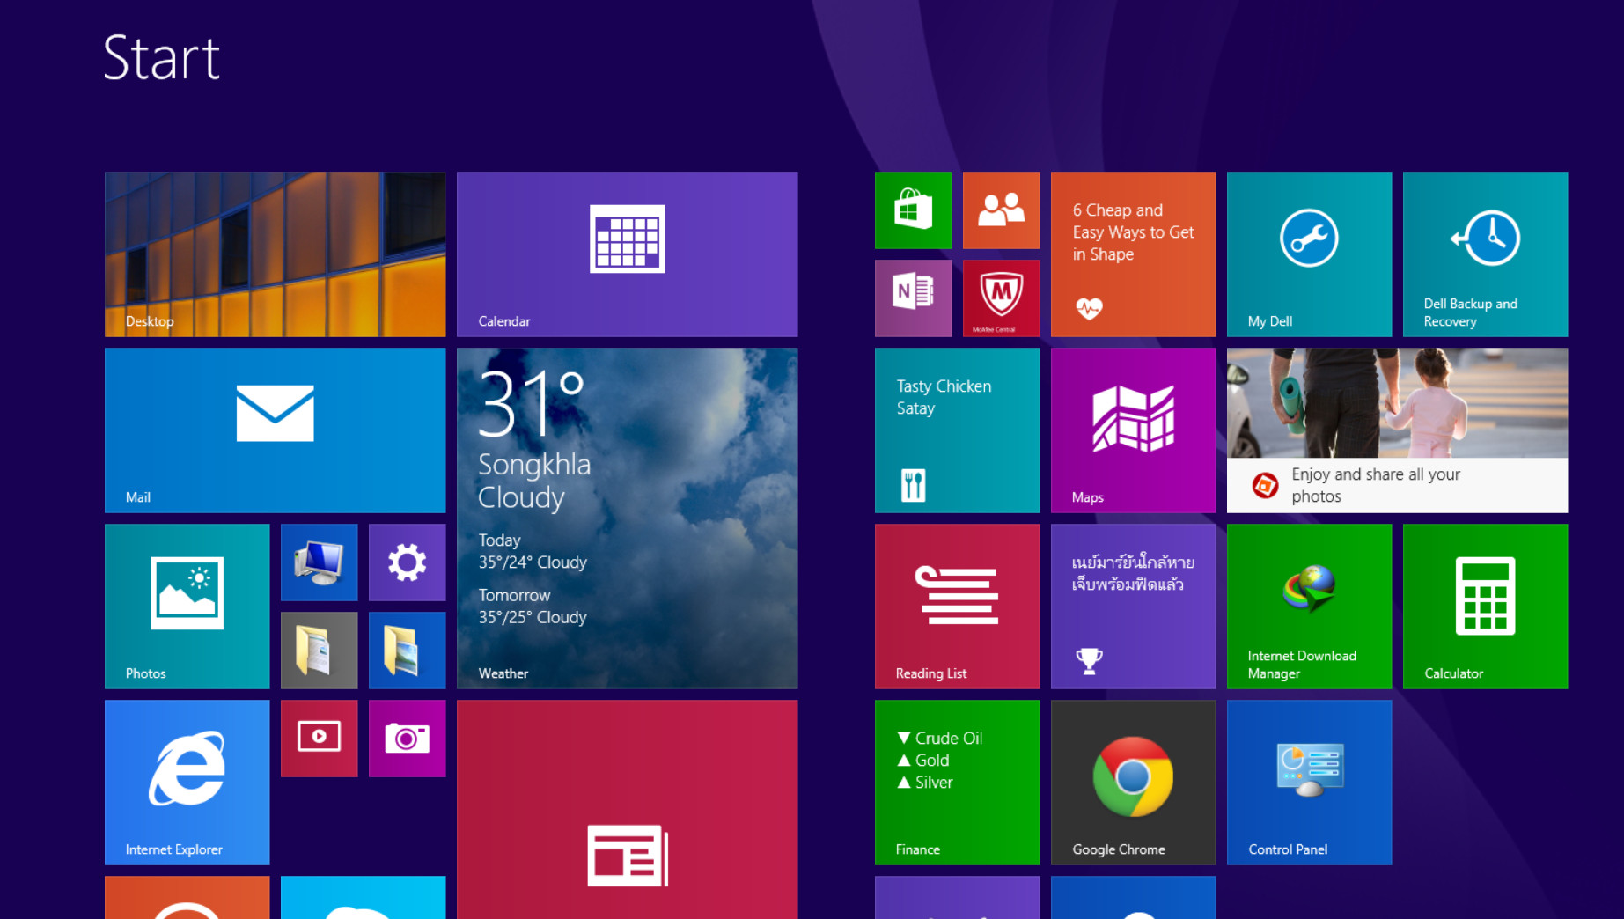
Task: Launch the Google Chrome tile
Action: 1133,782
